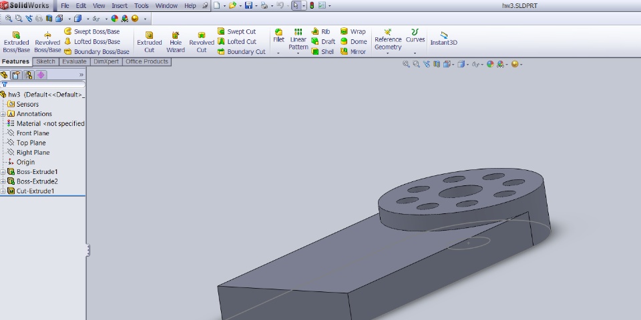Open FeatureManager design tree tab icon
Screen dimensions: 641x320
[x=4, y=75]
